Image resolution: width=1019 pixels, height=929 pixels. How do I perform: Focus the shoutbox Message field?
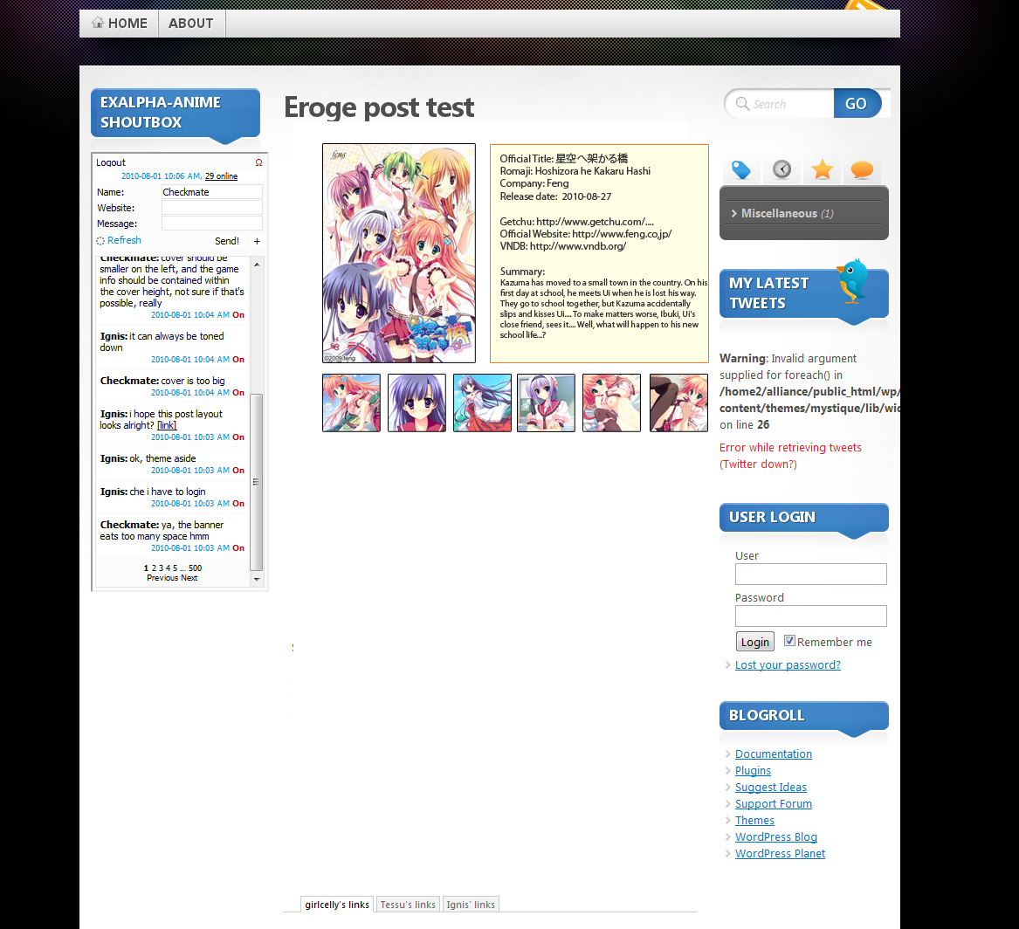pyautogui.click(x=212, y=224)
